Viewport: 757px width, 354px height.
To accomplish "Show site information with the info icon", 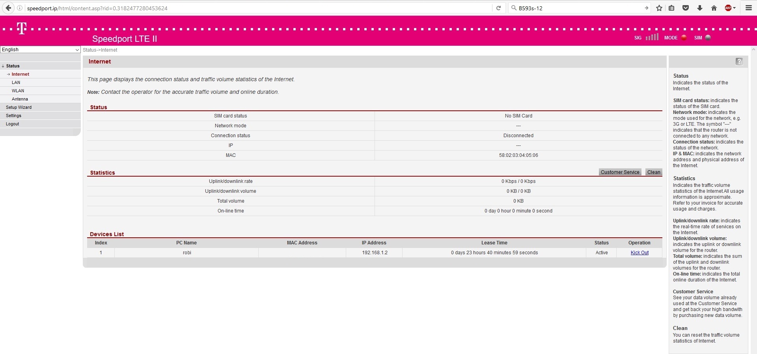I will tap(19, 8).
